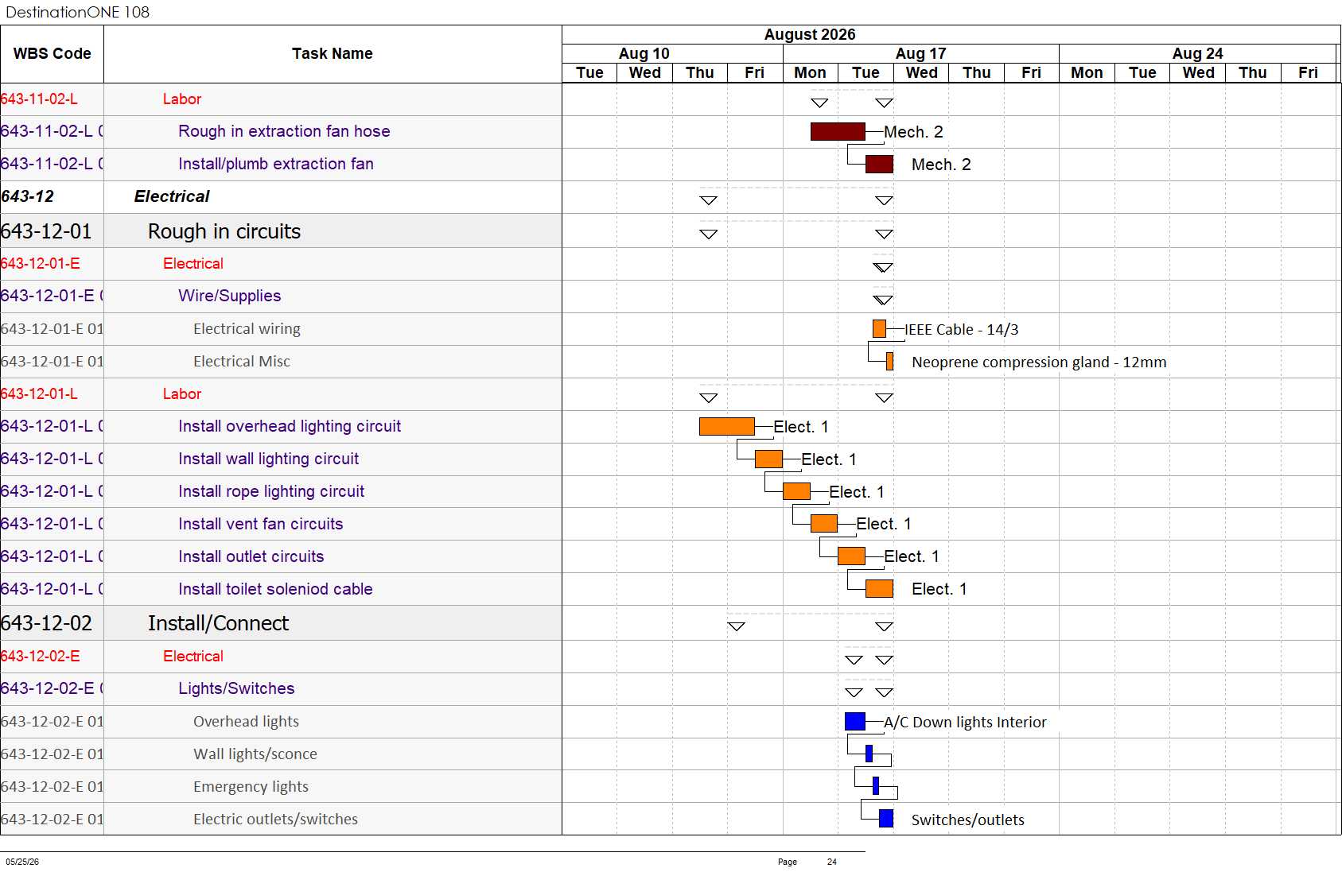1342x872 pixels.
Task: Click the blue Electric outlets/switches bar
Action: click(886, 819)
